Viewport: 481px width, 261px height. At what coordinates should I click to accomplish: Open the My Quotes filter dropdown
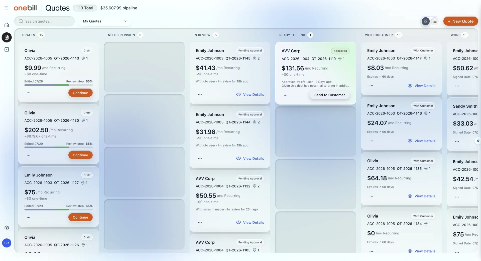(x=105, y=21)
